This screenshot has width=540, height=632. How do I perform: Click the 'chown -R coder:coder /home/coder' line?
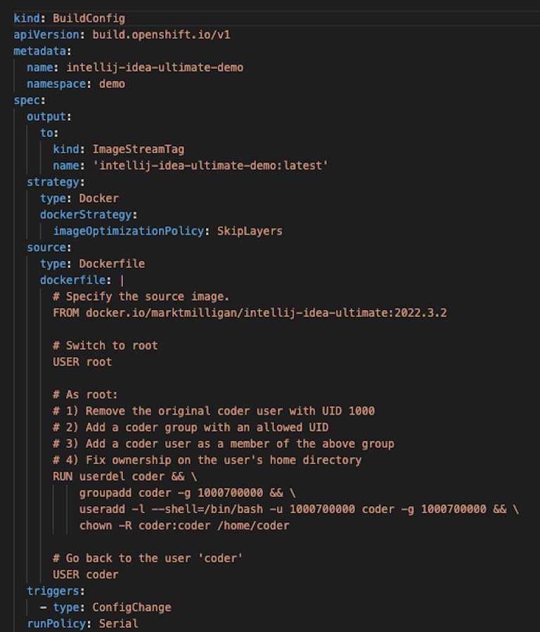tap(184, 525)
